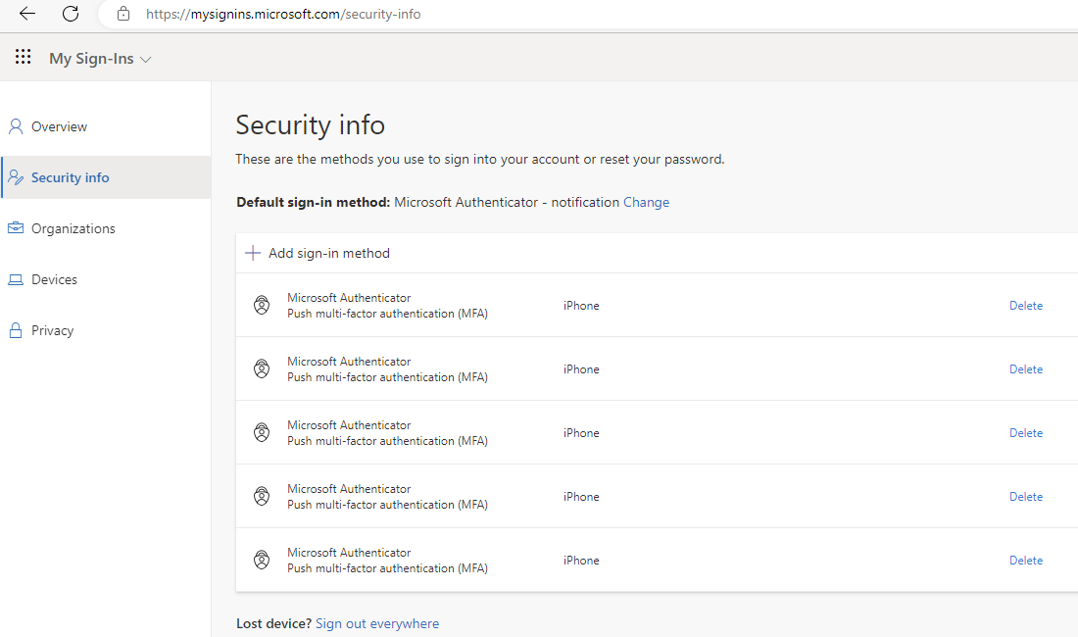Click the browser back arrow
Viewport: 1078px width, 637px height.
[x=26, y=14]
